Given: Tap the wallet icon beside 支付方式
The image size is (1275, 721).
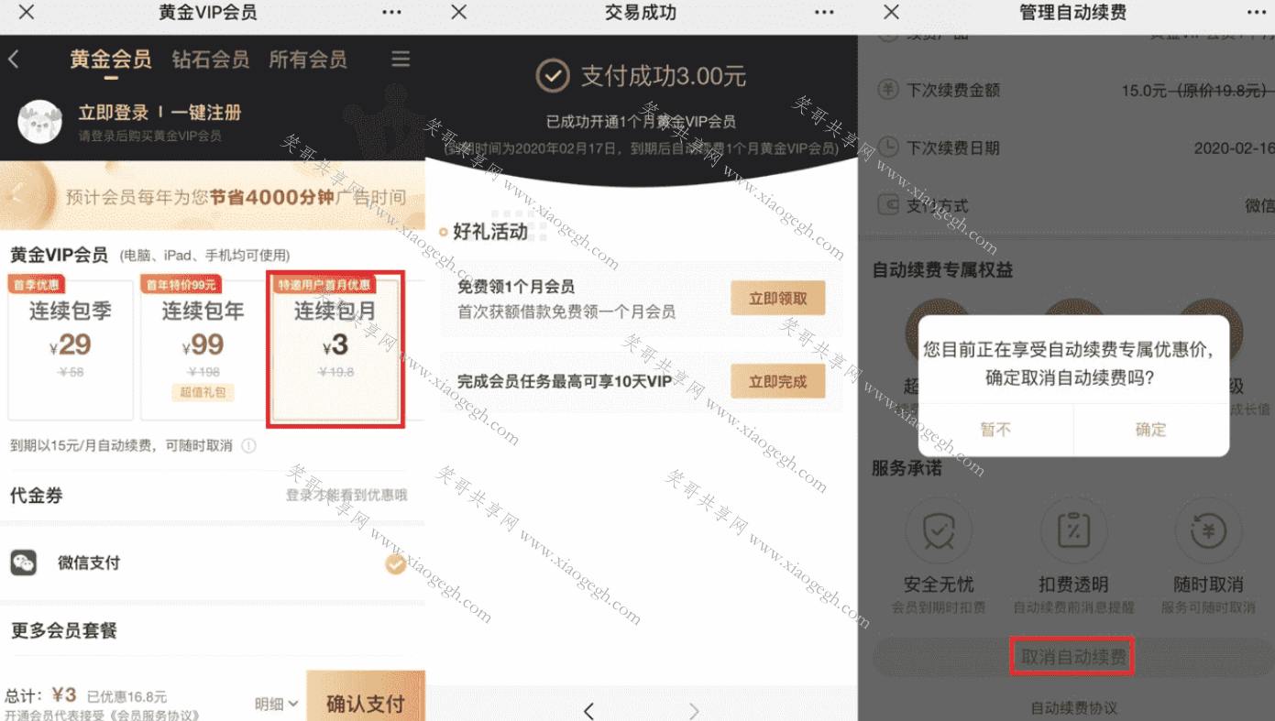Looking at the screenshot, I should 888,204.
